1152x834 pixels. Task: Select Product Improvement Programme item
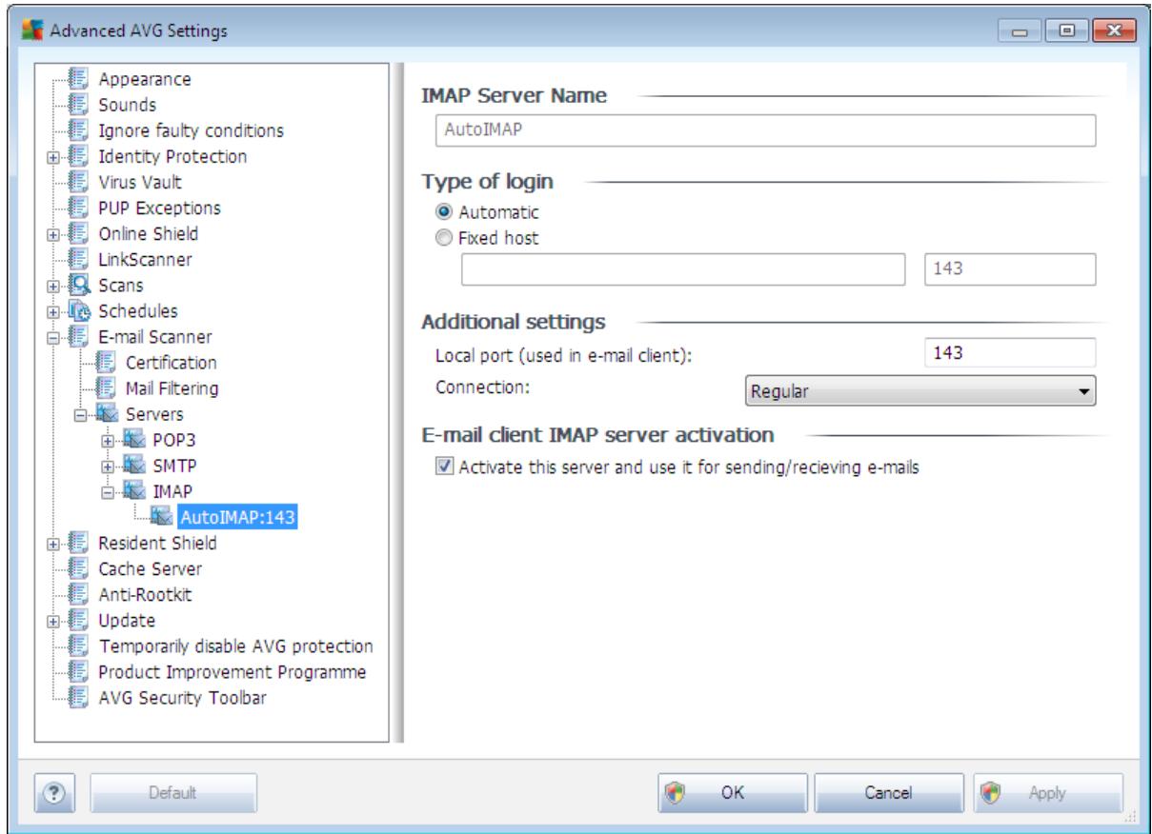coord(232,671)
